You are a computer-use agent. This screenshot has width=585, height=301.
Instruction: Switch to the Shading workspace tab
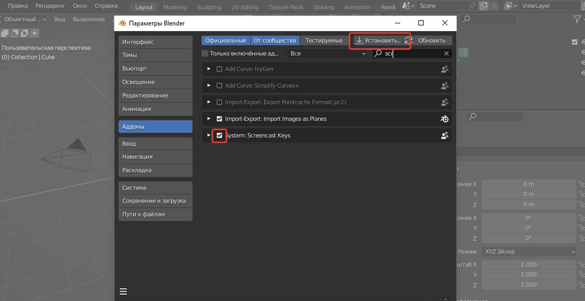pyautogui.click(x=324, y=7)
